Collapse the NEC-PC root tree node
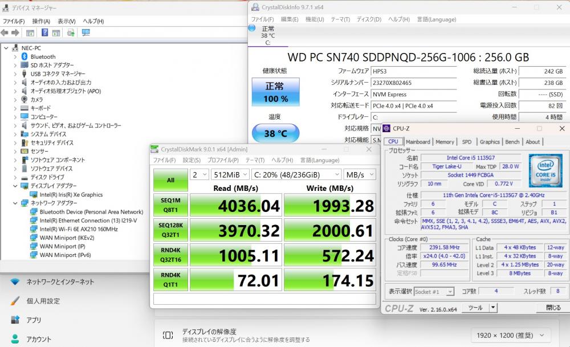Viewport: 570px width, 347px height. [x=6, y=48]
